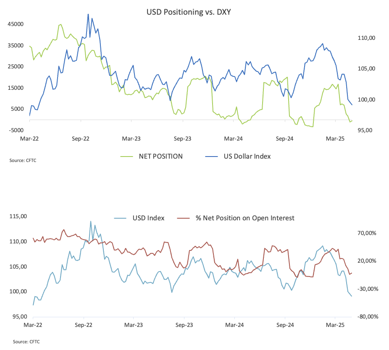Click the US Dollar Index legend label

pyautogui.click(x=247, y=157)
